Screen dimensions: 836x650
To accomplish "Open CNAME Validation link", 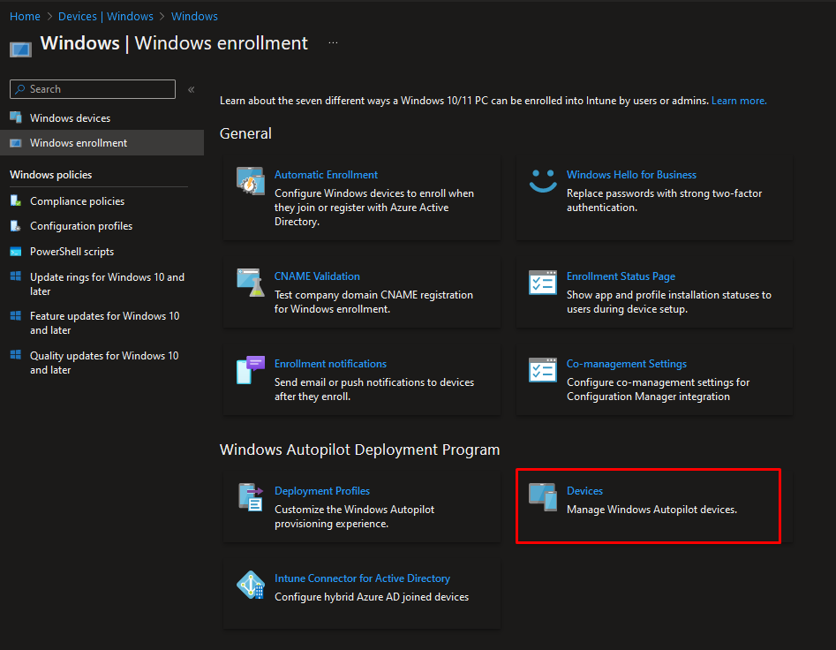I will [317, 276].
